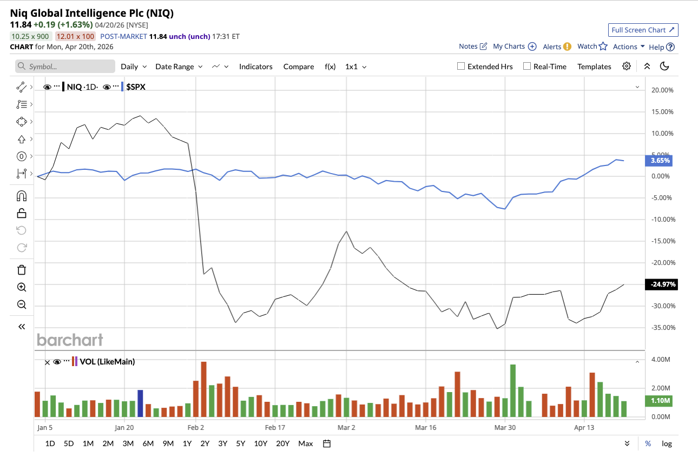Expand bottom toolbar double-chevron
Image resolution: width=698 pixels, height=464 pixels.
(x=627, y=443)
